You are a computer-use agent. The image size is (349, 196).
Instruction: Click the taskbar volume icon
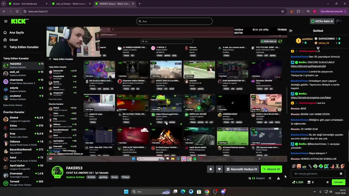(330, 192)
